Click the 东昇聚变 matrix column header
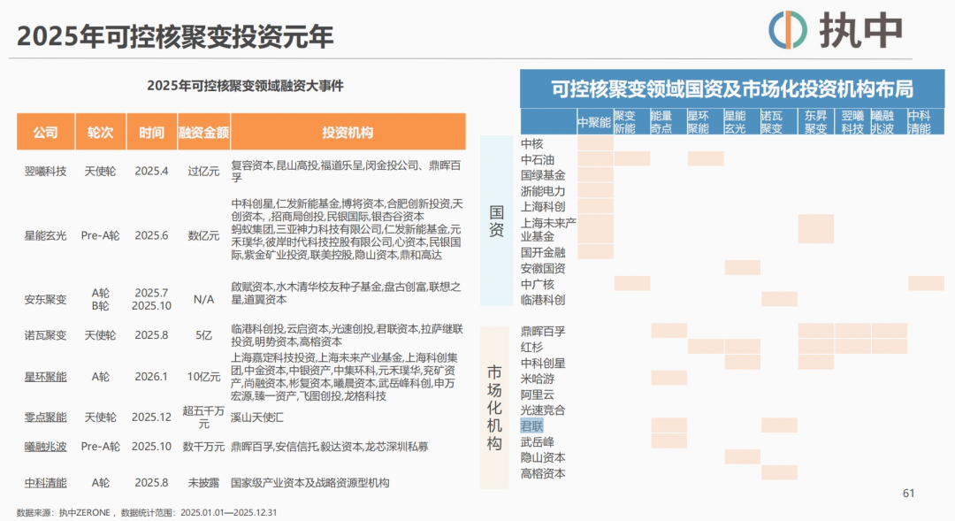955x521 pixels. pos(815,122)
